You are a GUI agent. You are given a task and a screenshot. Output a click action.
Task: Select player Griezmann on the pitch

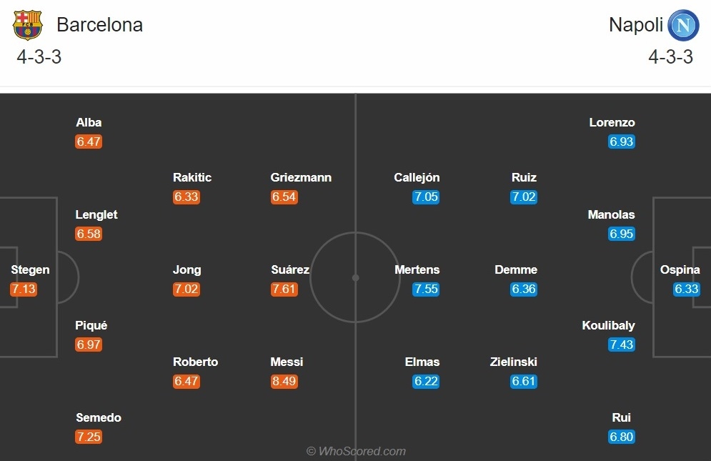tap(301, 177)
